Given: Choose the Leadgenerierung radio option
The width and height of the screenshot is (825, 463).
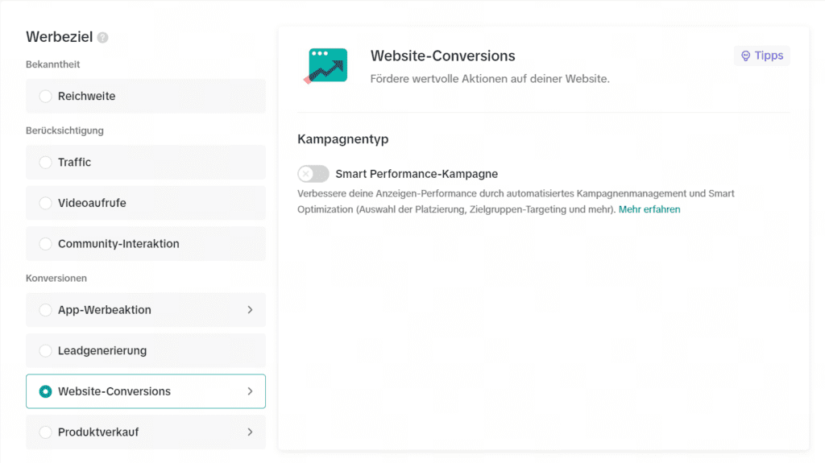Looking at the screenshot, I should (45, 351).
